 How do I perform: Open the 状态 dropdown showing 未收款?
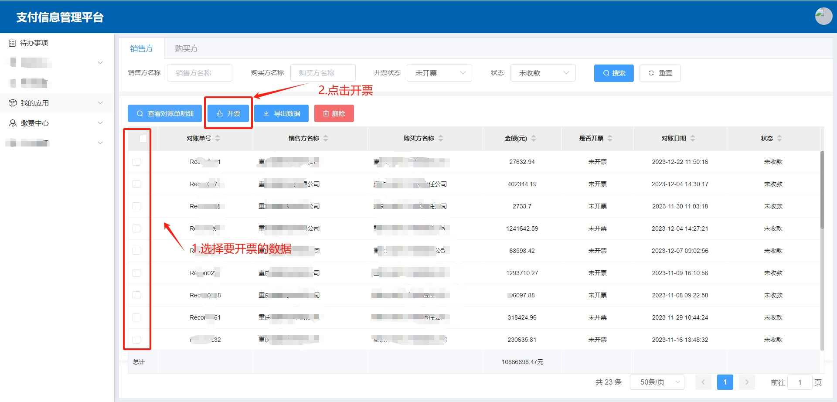tap(543, 73)
